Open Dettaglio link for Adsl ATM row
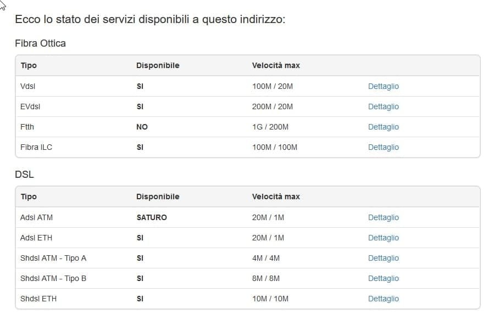Viewport: 500px width, 320px height. point(383,217)
